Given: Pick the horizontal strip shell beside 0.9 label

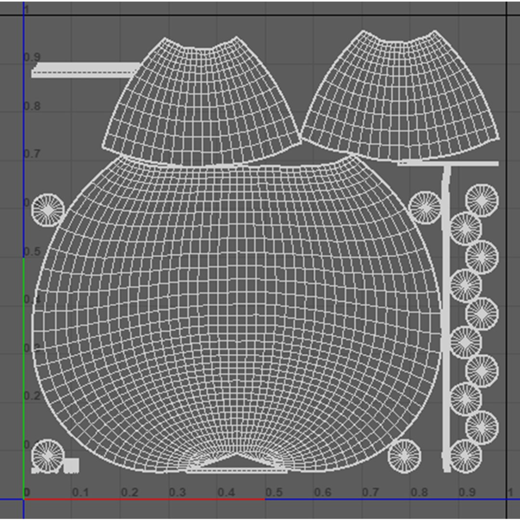Looking at the screenshot, I should click(86, 70).
